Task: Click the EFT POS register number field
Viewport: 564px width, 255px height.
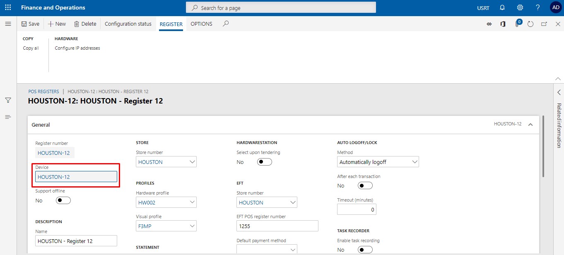Action: (277, 226)
